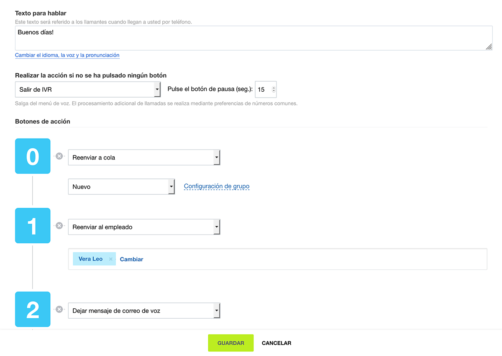This screenshot has height=356, width=502.
Task: Expand the 'Reenviar a cola' dropdown
Action: 144,157
